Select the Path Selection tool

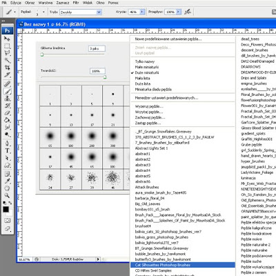[7, 158]
